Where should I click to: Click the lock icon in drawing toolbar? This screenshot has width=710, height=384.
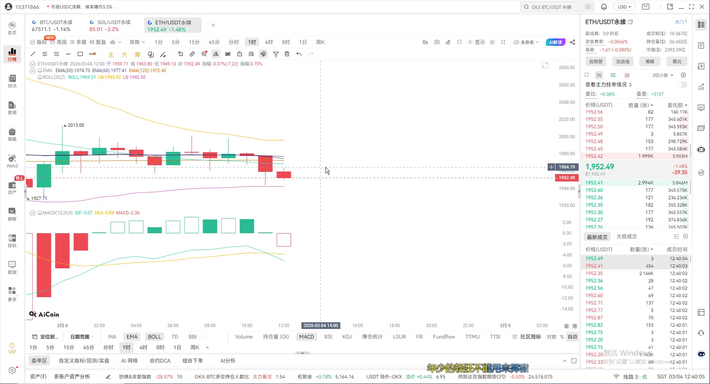[x=240, y=54]
